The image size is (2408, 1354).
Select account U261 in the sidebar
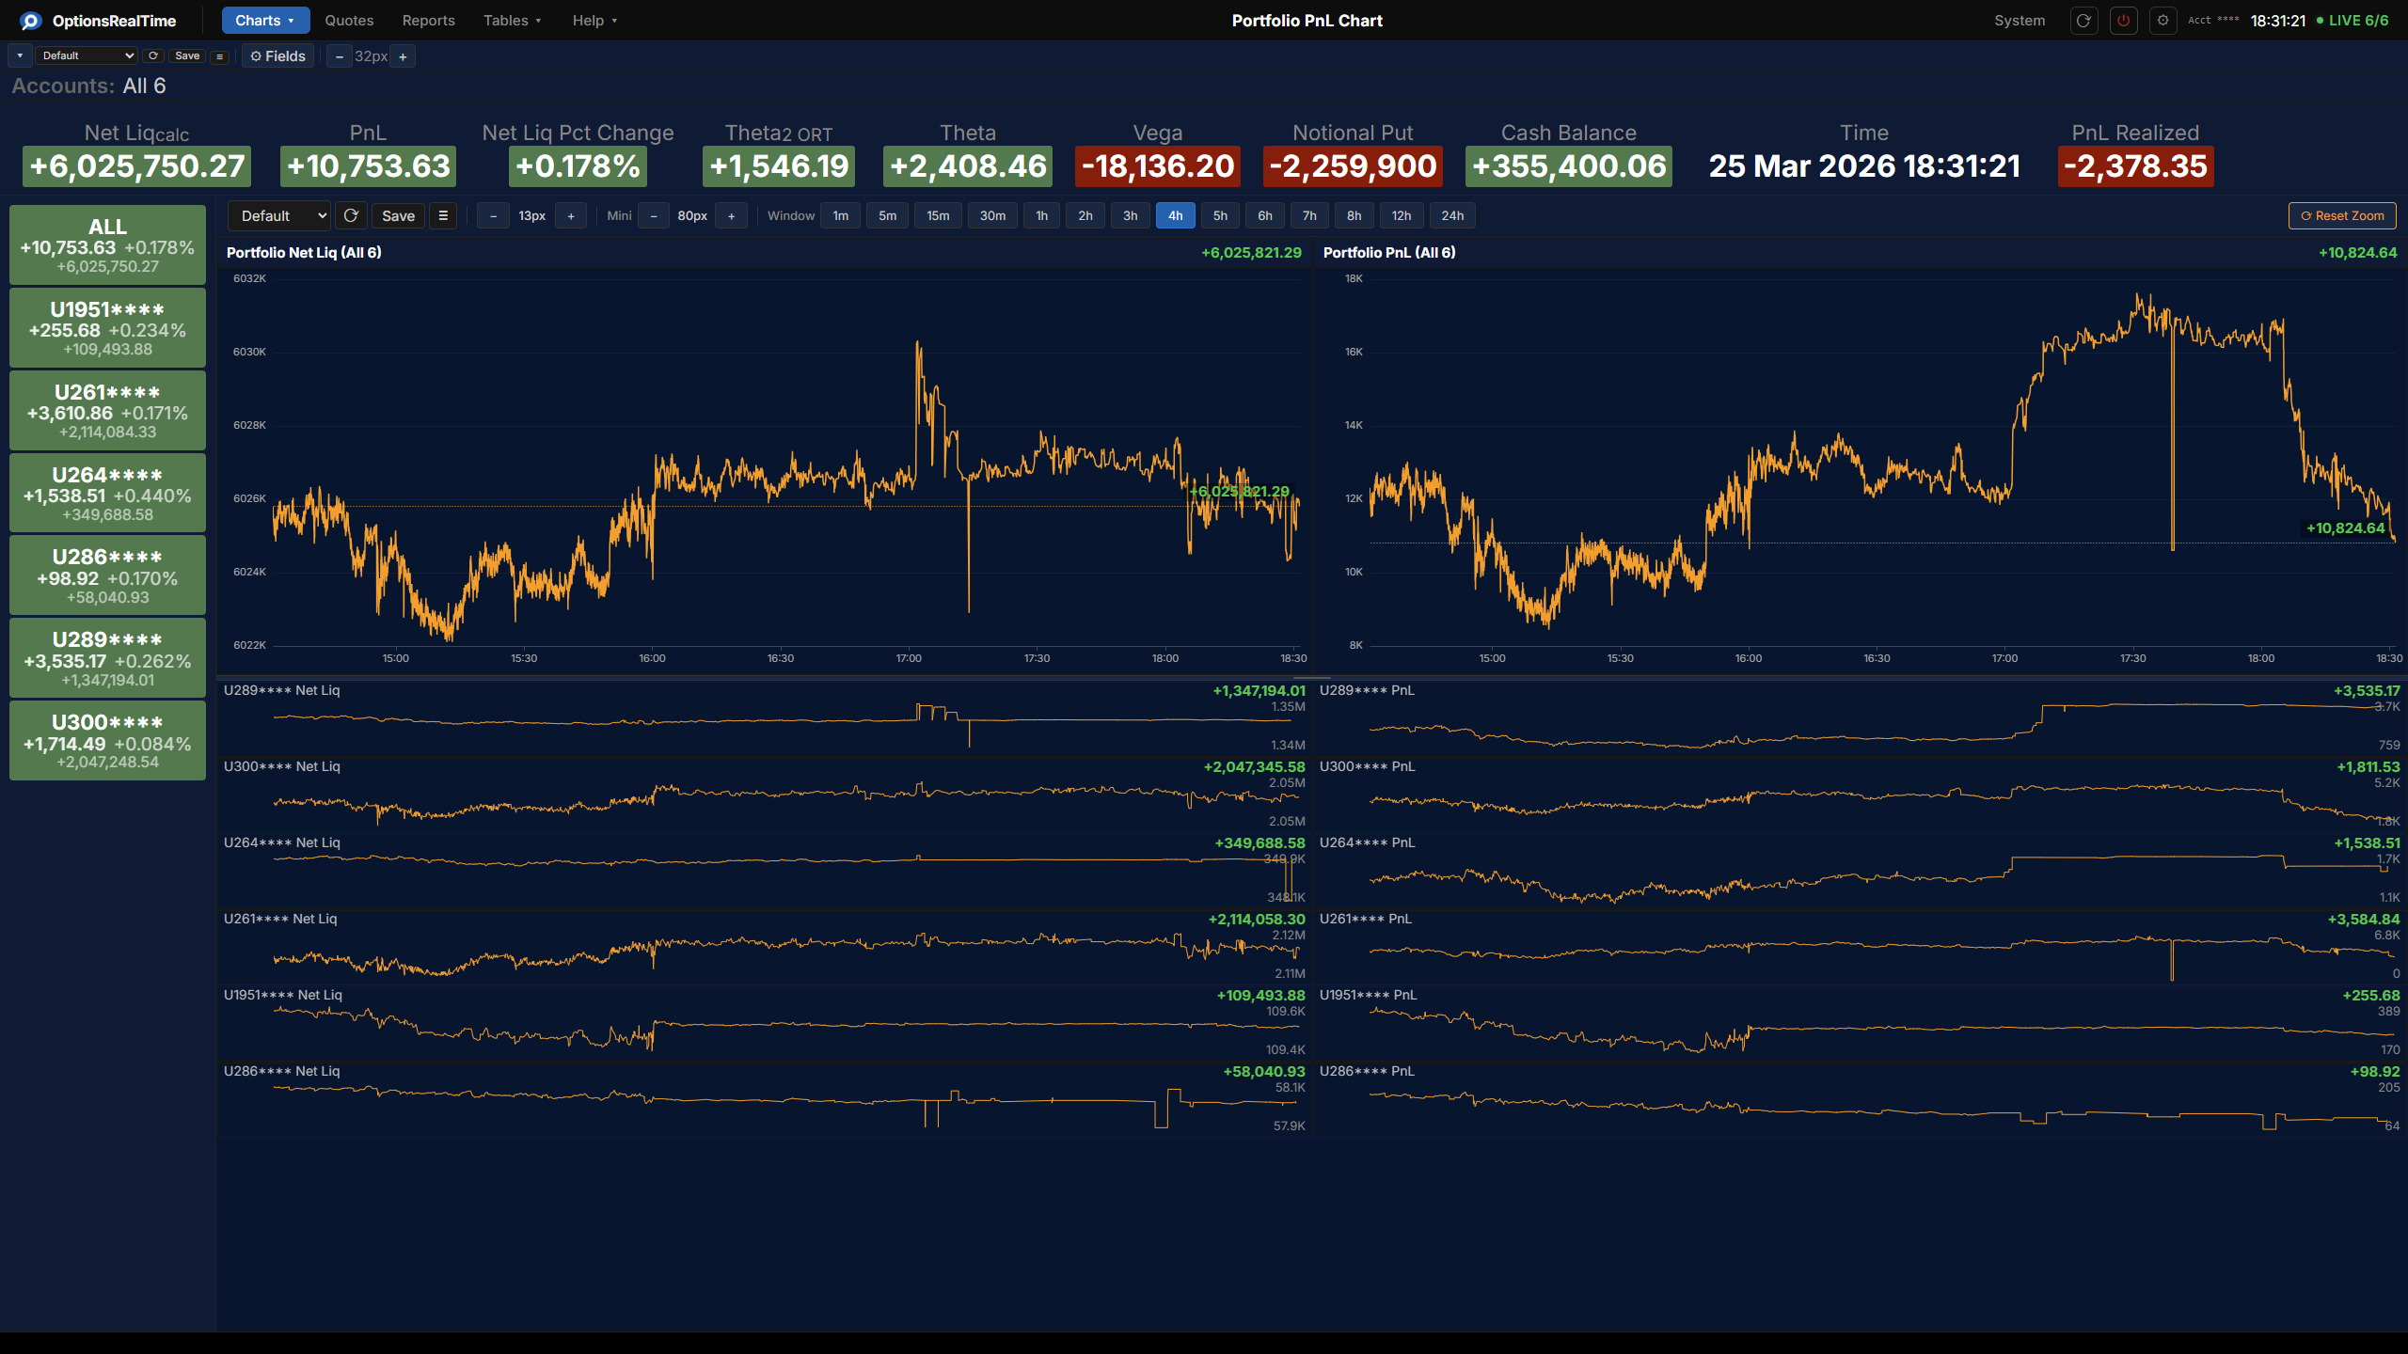[x=106, y=410]
